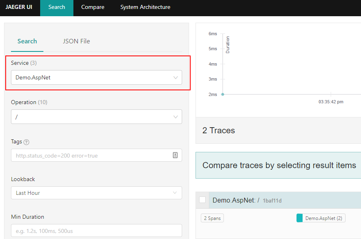Open the System Architecture page
The image size is (361, 239).
[145, 7]
